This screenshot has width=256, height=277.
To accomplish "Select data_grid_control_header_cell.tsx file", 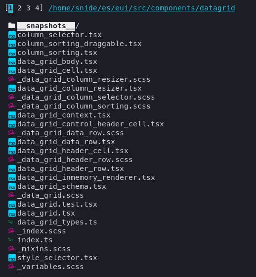I will (x=90, y=124).
